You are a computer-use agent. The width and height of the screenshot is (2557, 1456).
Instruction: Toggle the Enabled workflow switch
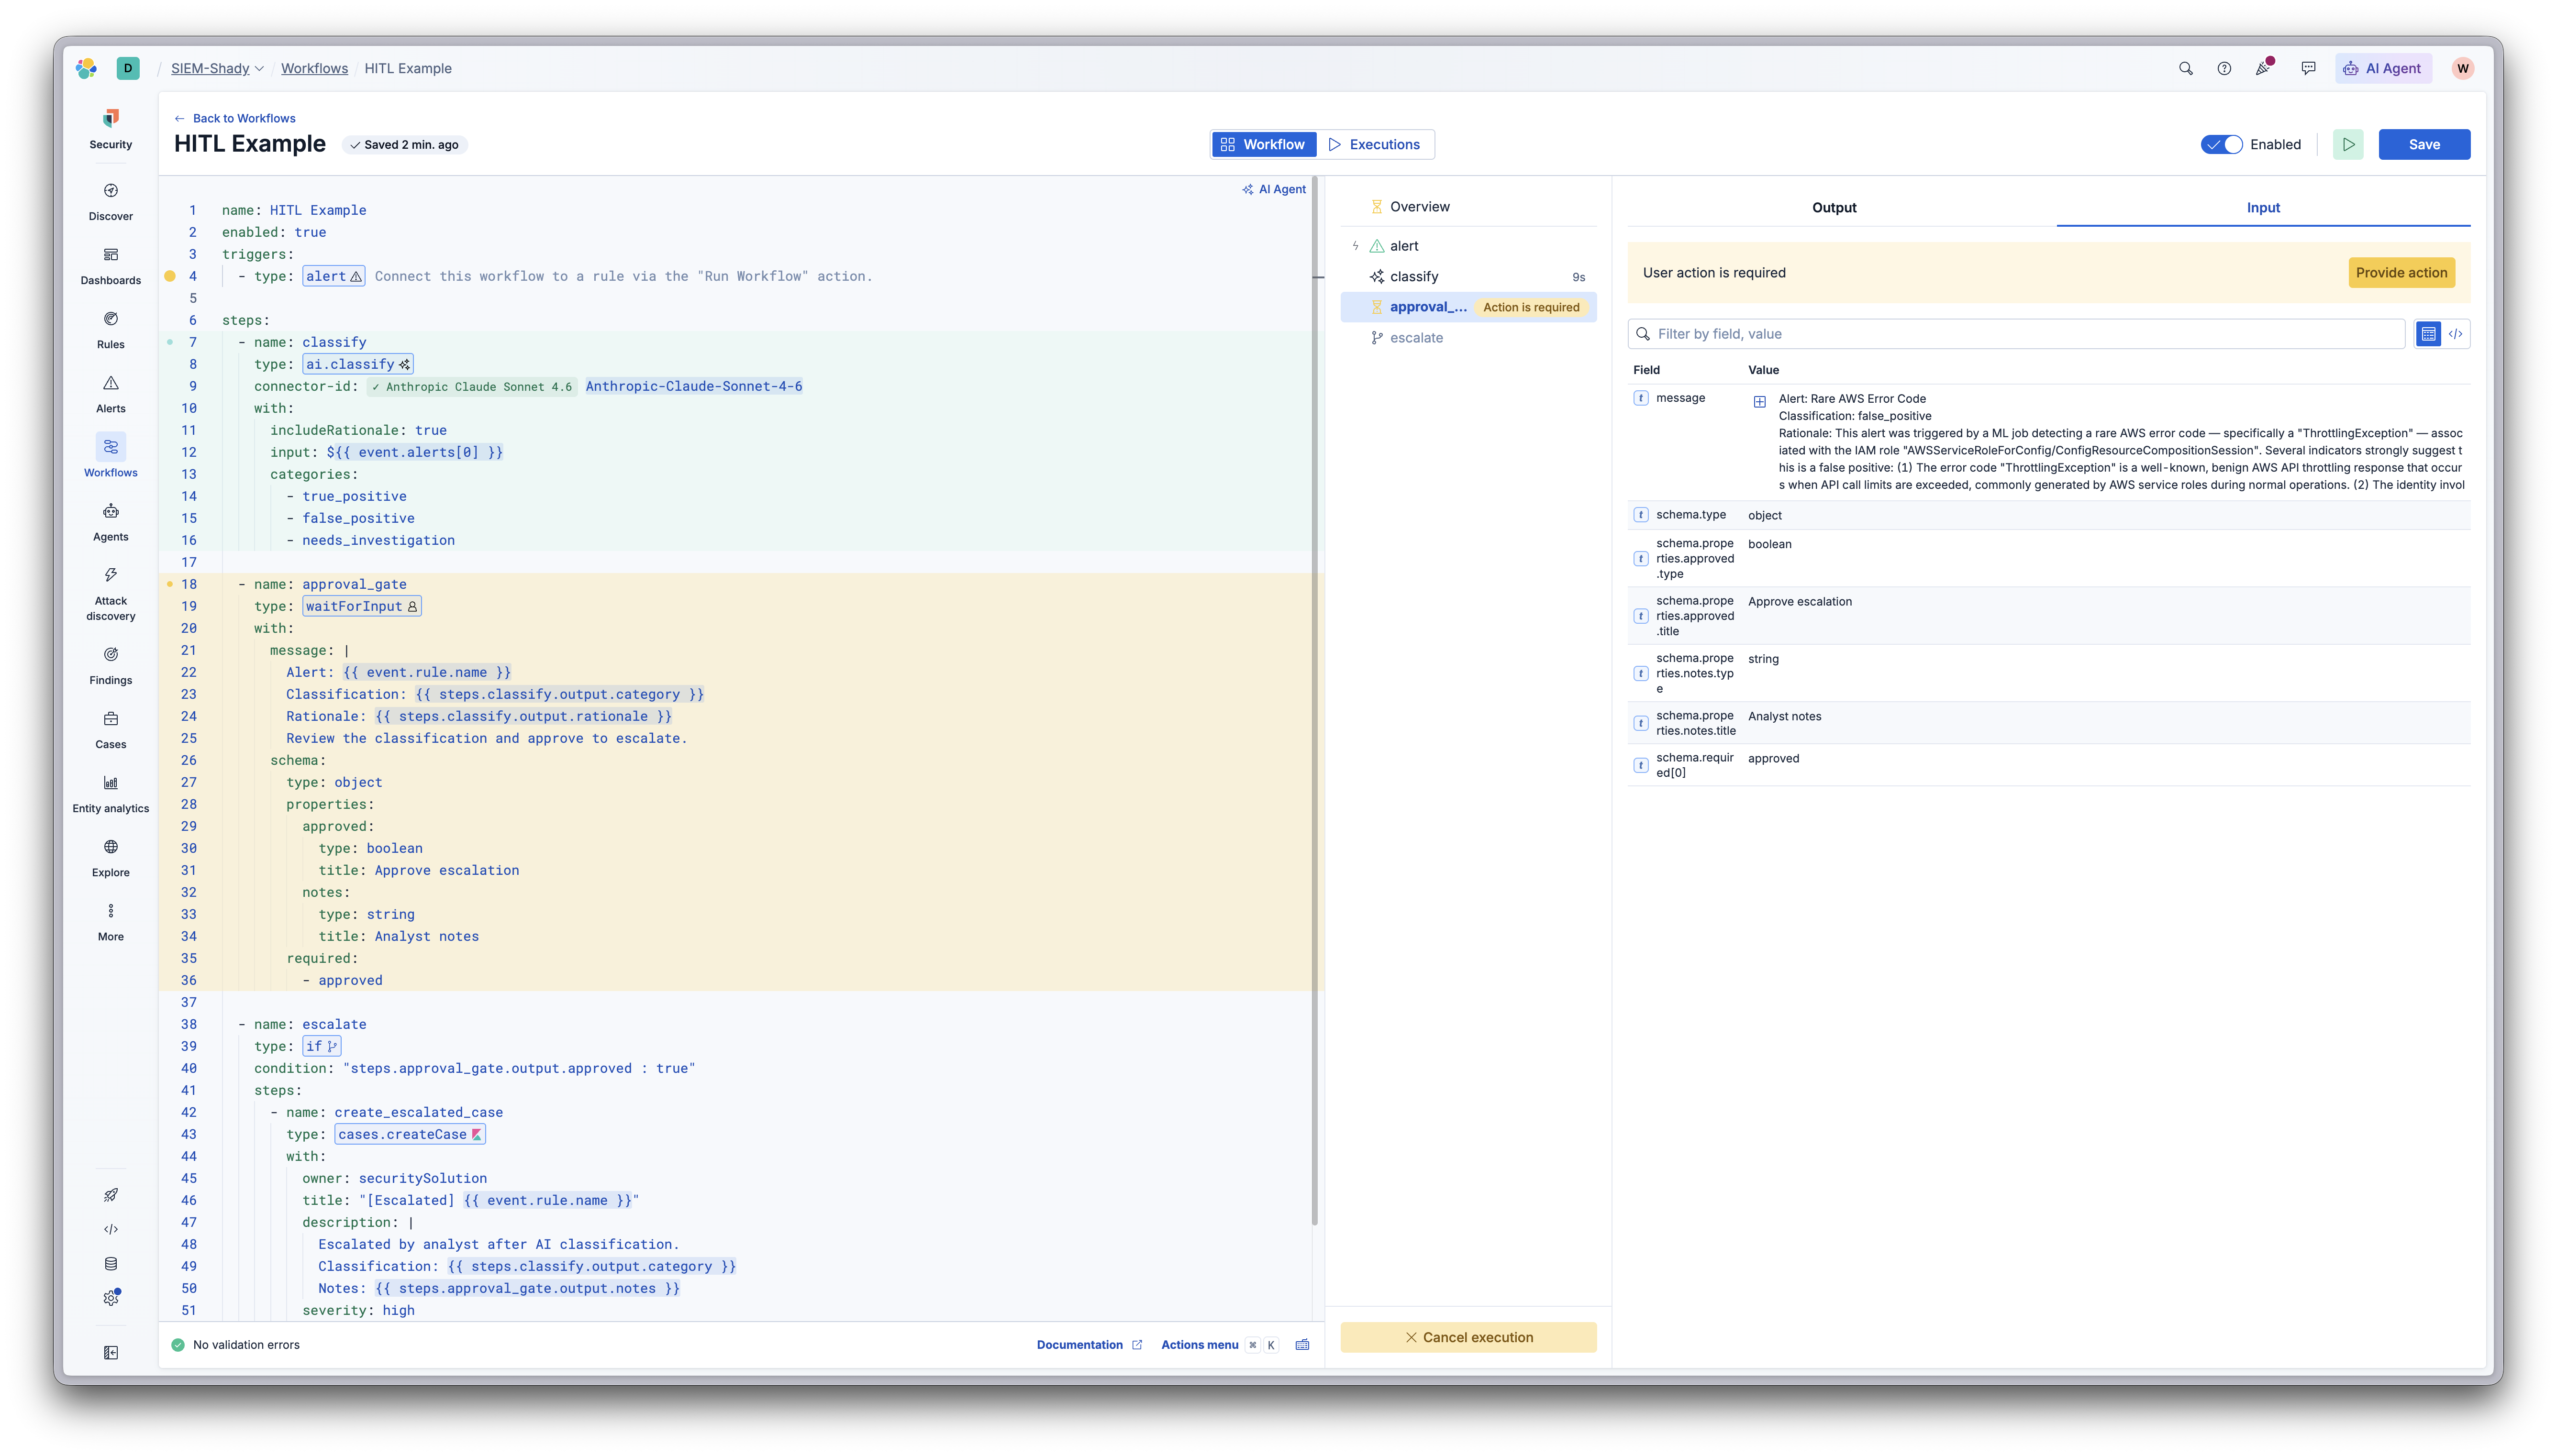(2221, 144)
